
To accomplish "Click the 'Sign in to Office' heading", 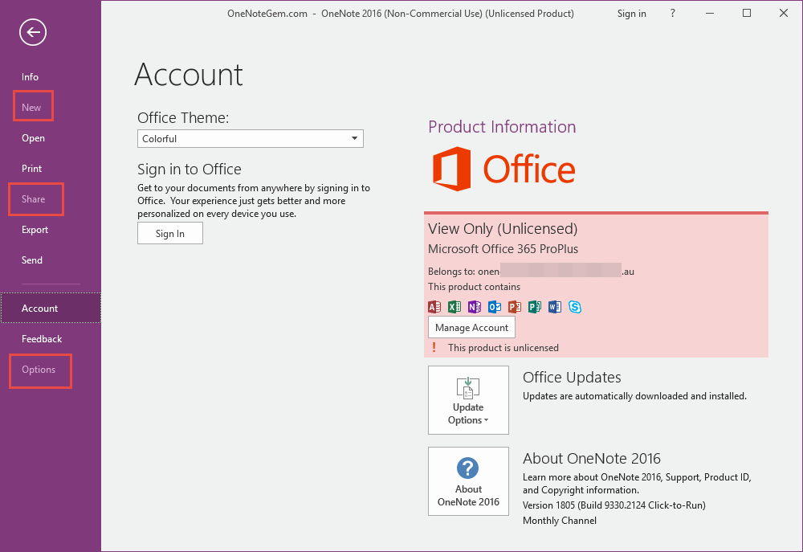I will click(189, 170).
